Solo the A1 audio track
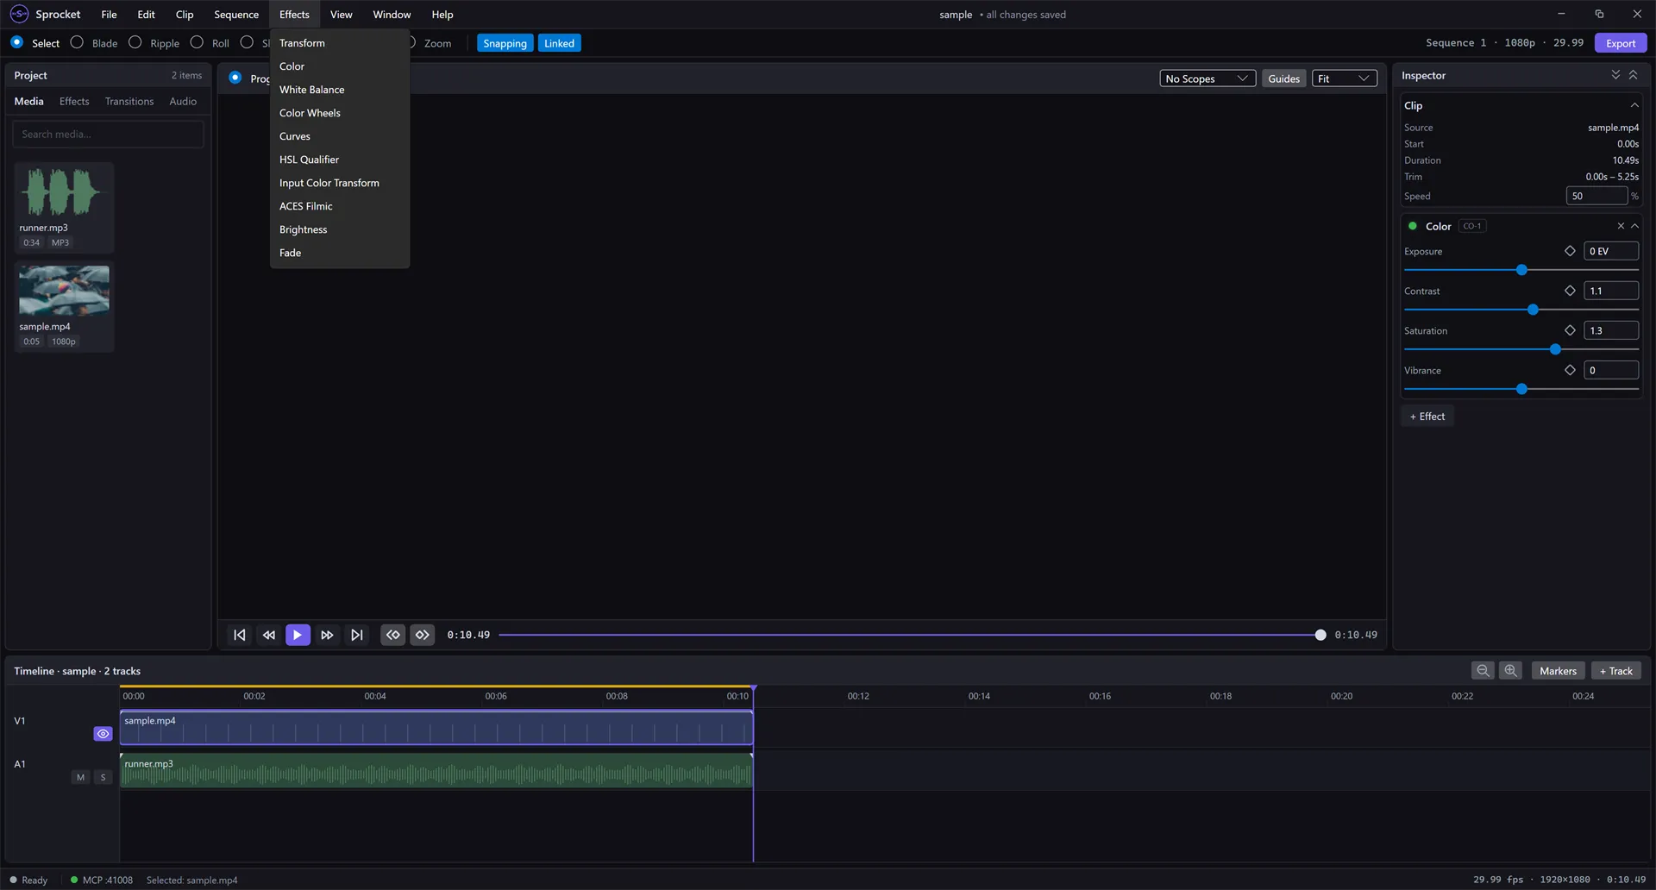The height and width of the screenshot is (890, 1656). point(103,777)
